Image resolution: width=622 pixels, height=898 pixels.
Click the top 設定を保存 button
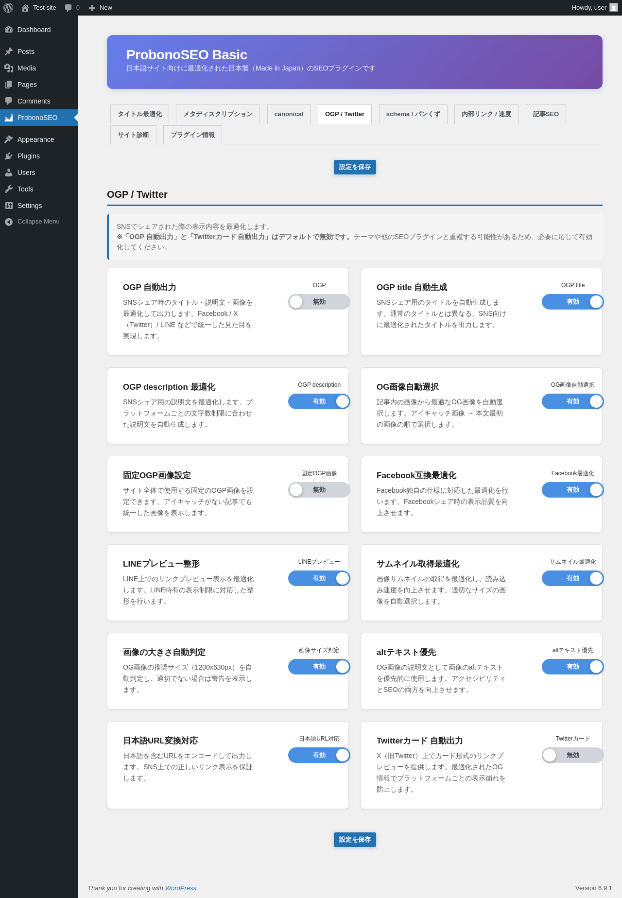(x=355, y=167)
